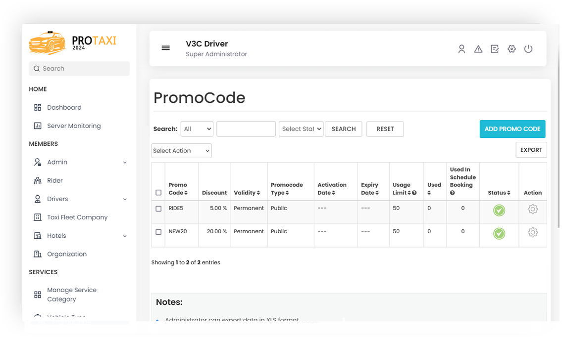Viewport: 562px width, 338px height.
Task: Click the Organization building icon
Action: point(38,254)
